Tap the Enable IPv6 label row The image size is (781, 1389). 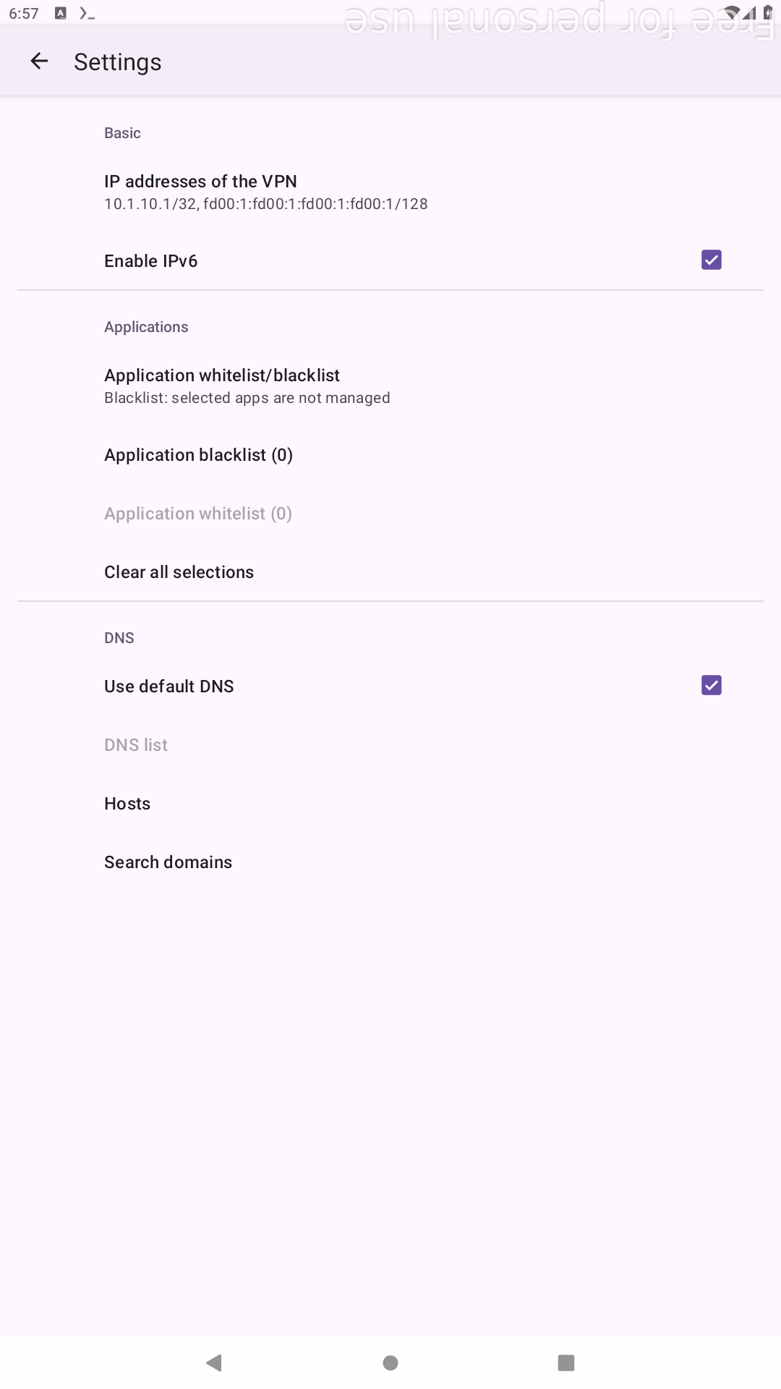click(x=150, y=261)
